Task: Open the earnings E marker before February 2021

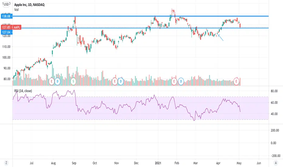Action: pyautogui.click(x=174, y=81)
